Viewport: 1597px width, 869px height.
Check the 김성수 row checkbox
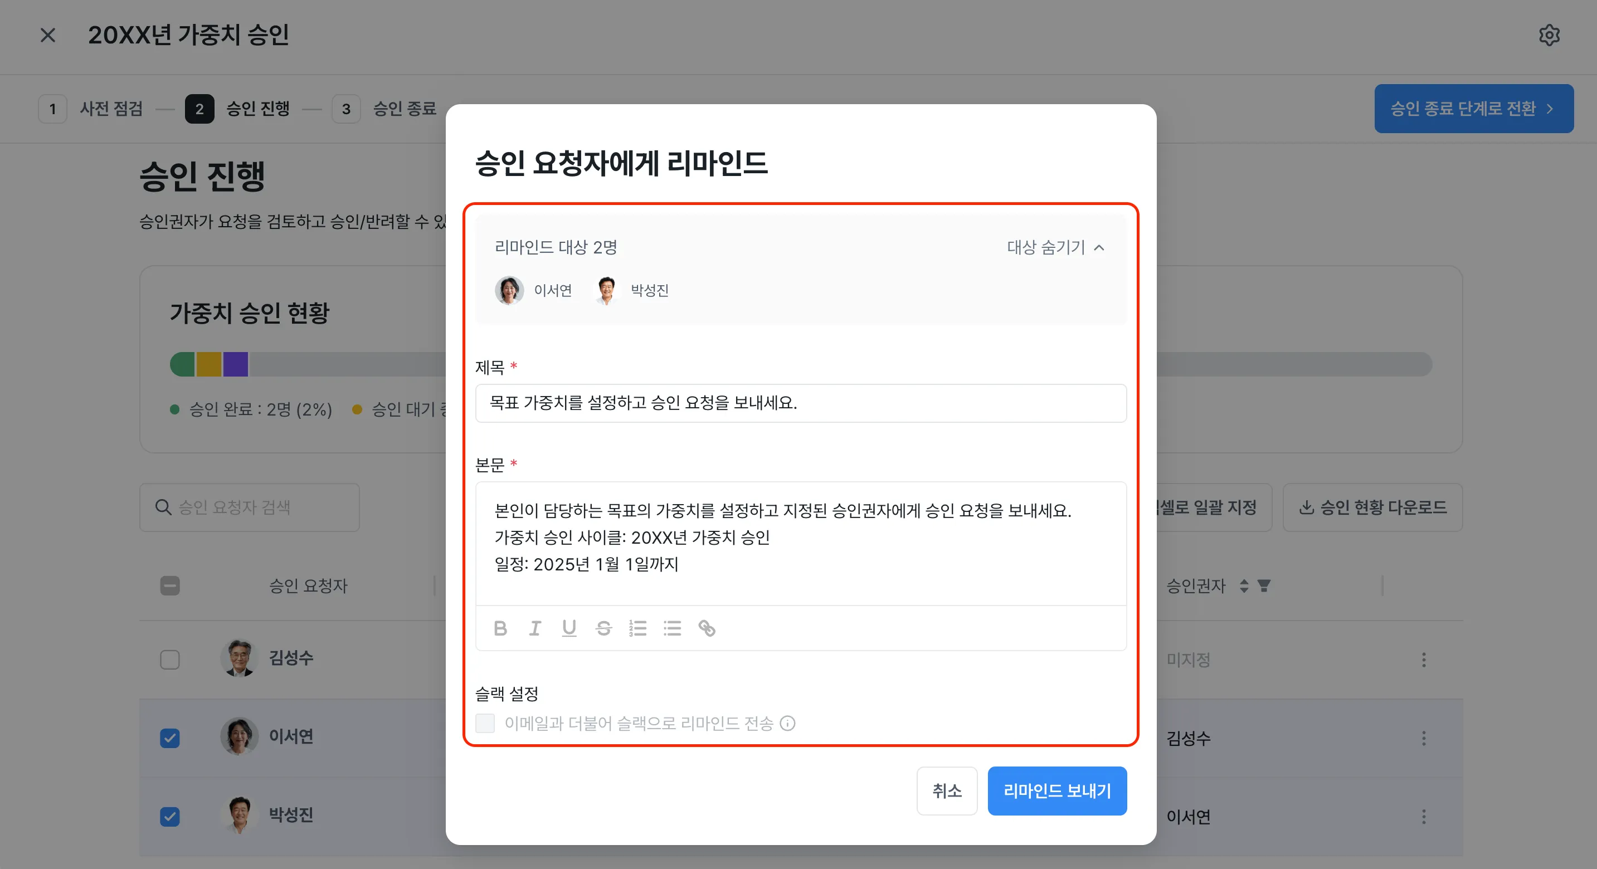click(170, 660)
